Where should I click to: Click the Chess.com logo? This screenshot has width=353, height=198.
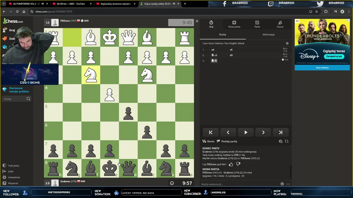(x=13, y=21)
